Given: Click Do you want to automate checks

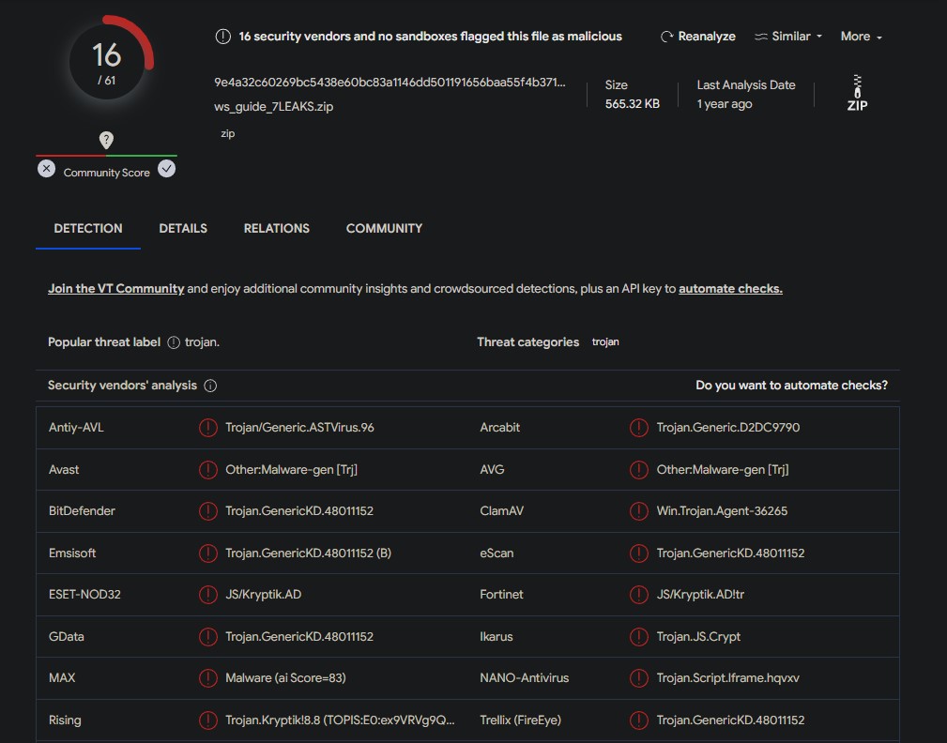Looking at the screenshot, I should click(791, 385).
